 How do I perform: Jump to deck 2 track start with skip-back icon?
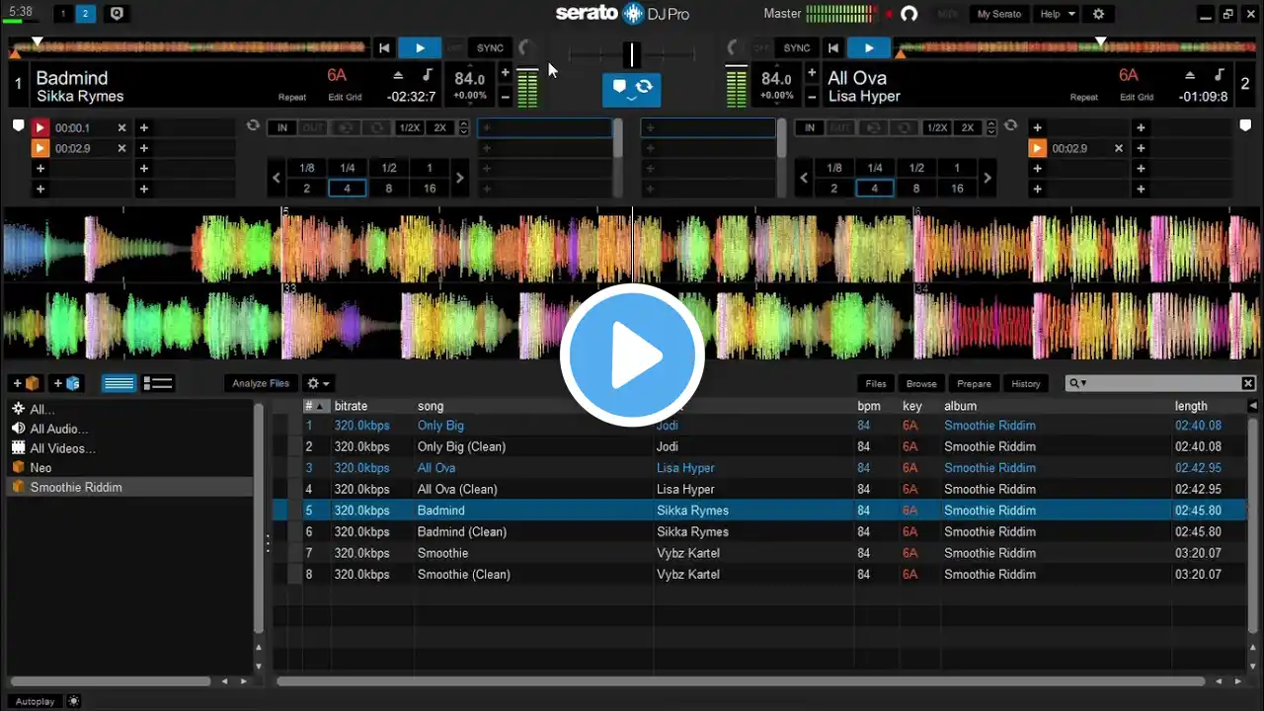click(834, 47)
